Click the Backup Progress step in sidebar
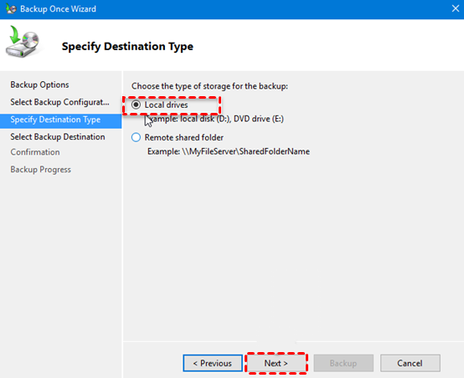The image size is (464, 378). (40, 170)
